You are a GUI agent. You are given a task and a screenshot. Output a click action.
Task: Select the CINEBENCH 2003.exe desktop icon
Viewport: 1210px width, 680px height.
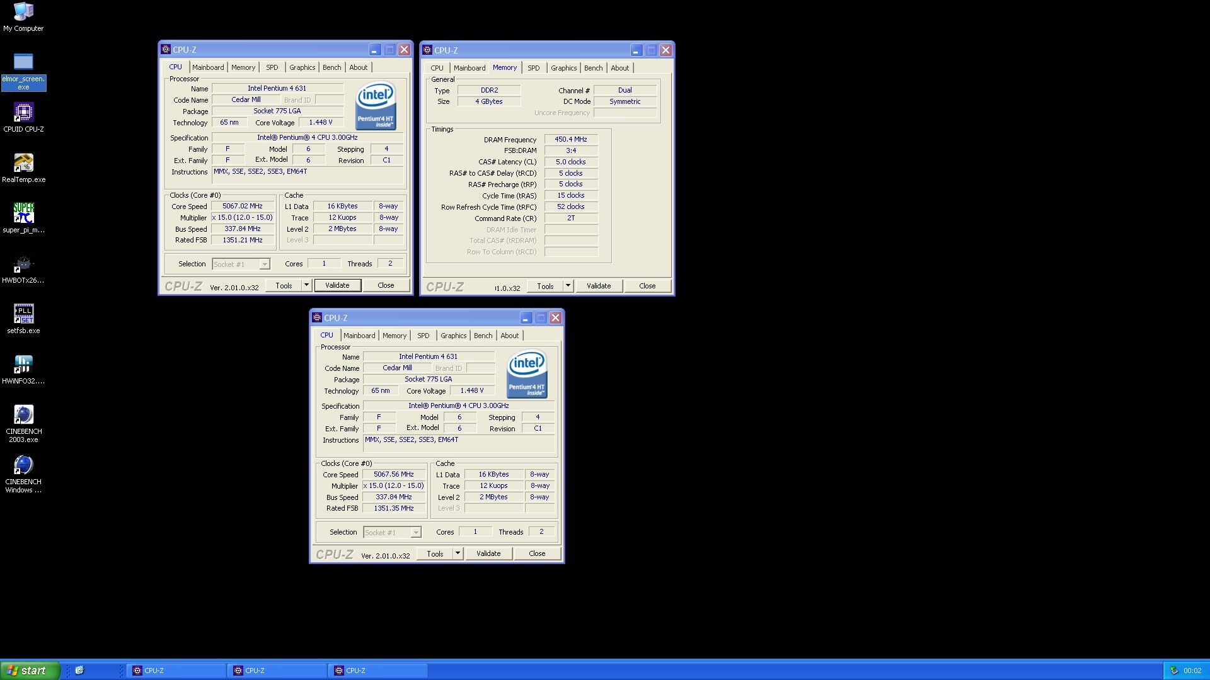point(23,424)
